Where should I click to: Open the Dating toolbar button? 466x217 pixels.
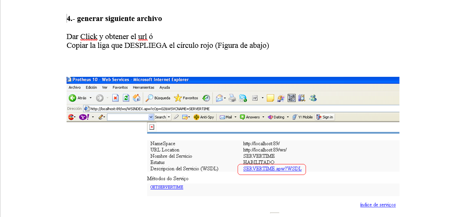point(276,117)
